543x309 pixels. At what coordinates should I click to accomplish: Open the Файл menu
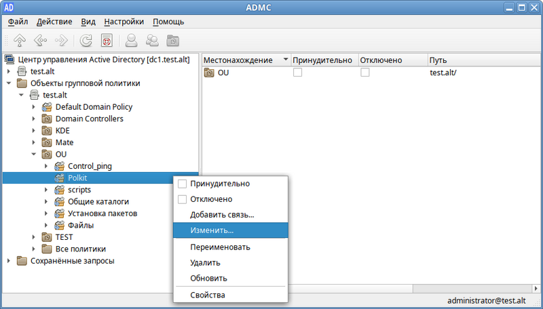[18, 22]
